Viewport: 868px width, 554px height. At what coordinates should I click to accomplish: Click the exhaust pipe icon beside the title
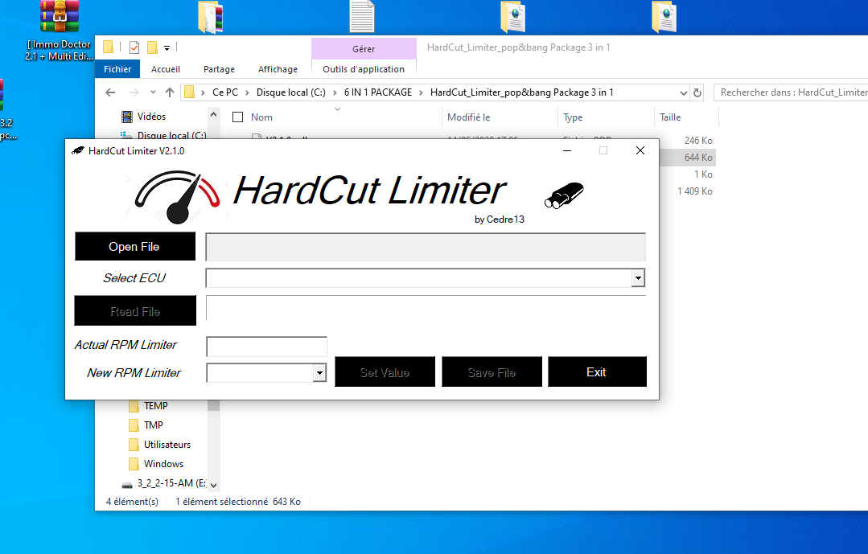click(x=564, y=195)
